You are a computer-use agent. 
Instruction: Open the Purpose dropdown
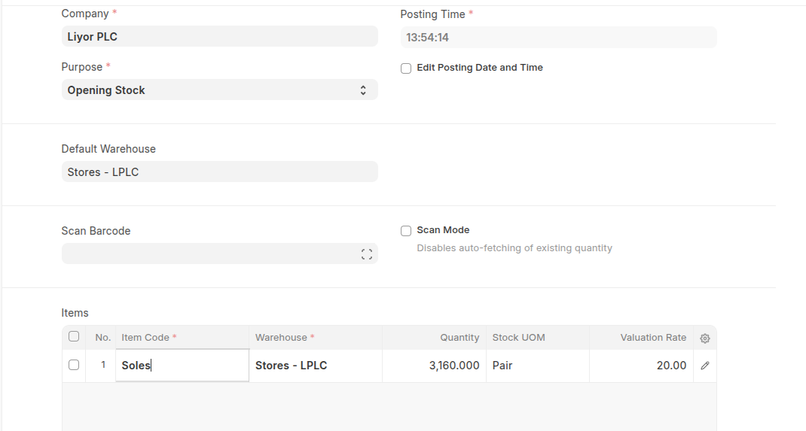219,90
